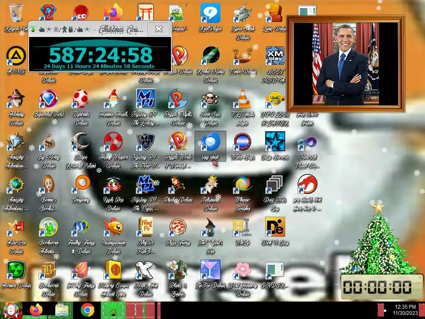The height and width of the screenshot is (319, 425).
Task: Open Firefox from the taskbar
Action: point(37,310)
